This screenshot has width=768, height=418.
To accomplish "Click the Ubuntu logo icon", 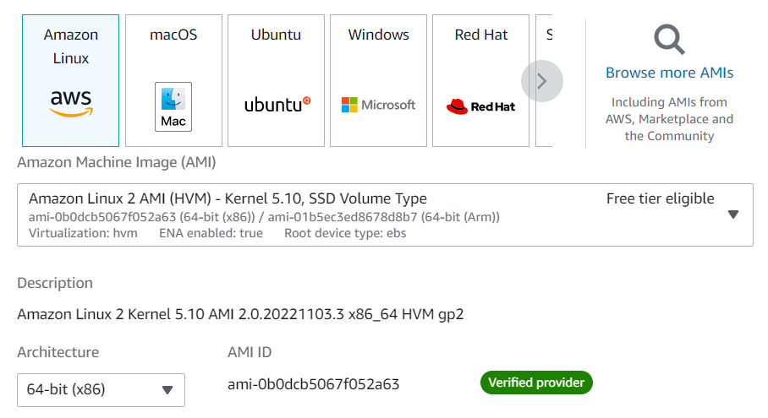I will pyautogui.click(x=277, y=105).
